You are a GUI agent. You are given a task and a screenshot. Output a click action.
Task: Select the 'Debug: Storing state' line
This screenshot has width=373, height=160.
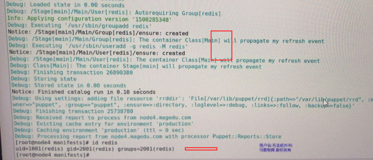point(44,79)
